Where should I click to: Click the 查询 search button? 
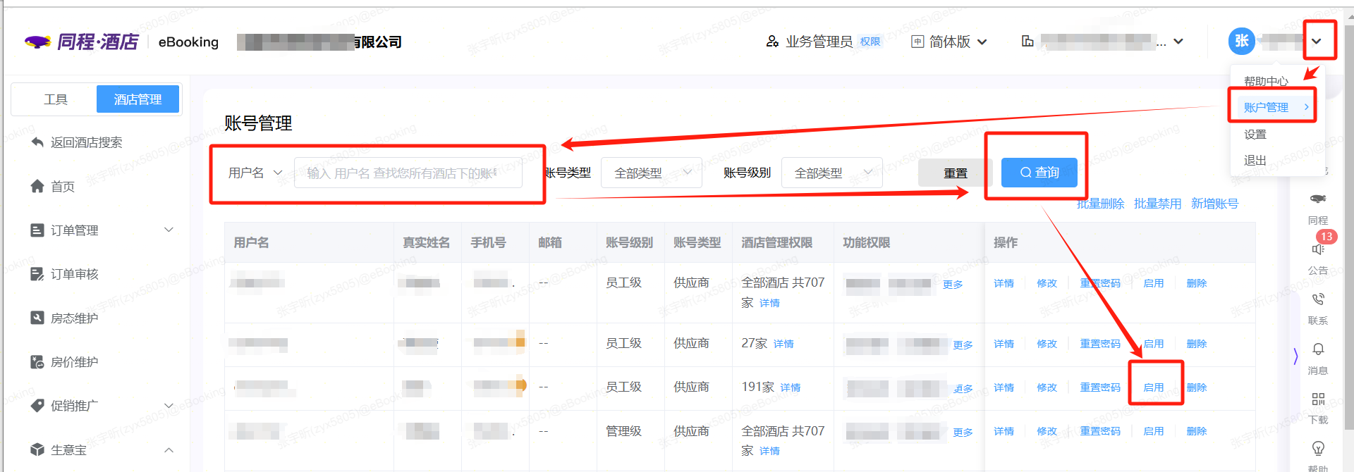1039,173
